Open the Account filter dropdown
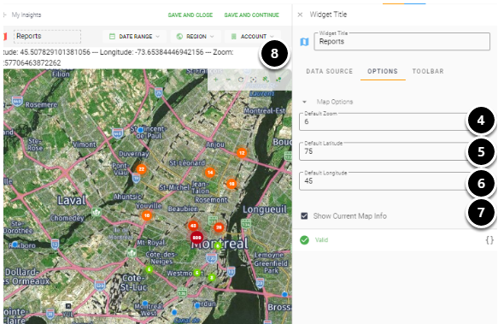Viewport: 498px width, 324px height. (x=253, y=37)
